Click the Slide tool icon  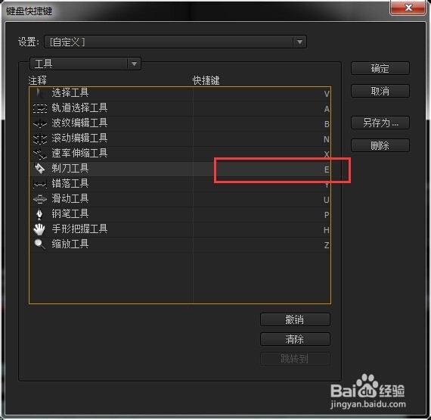coord(40,199)
